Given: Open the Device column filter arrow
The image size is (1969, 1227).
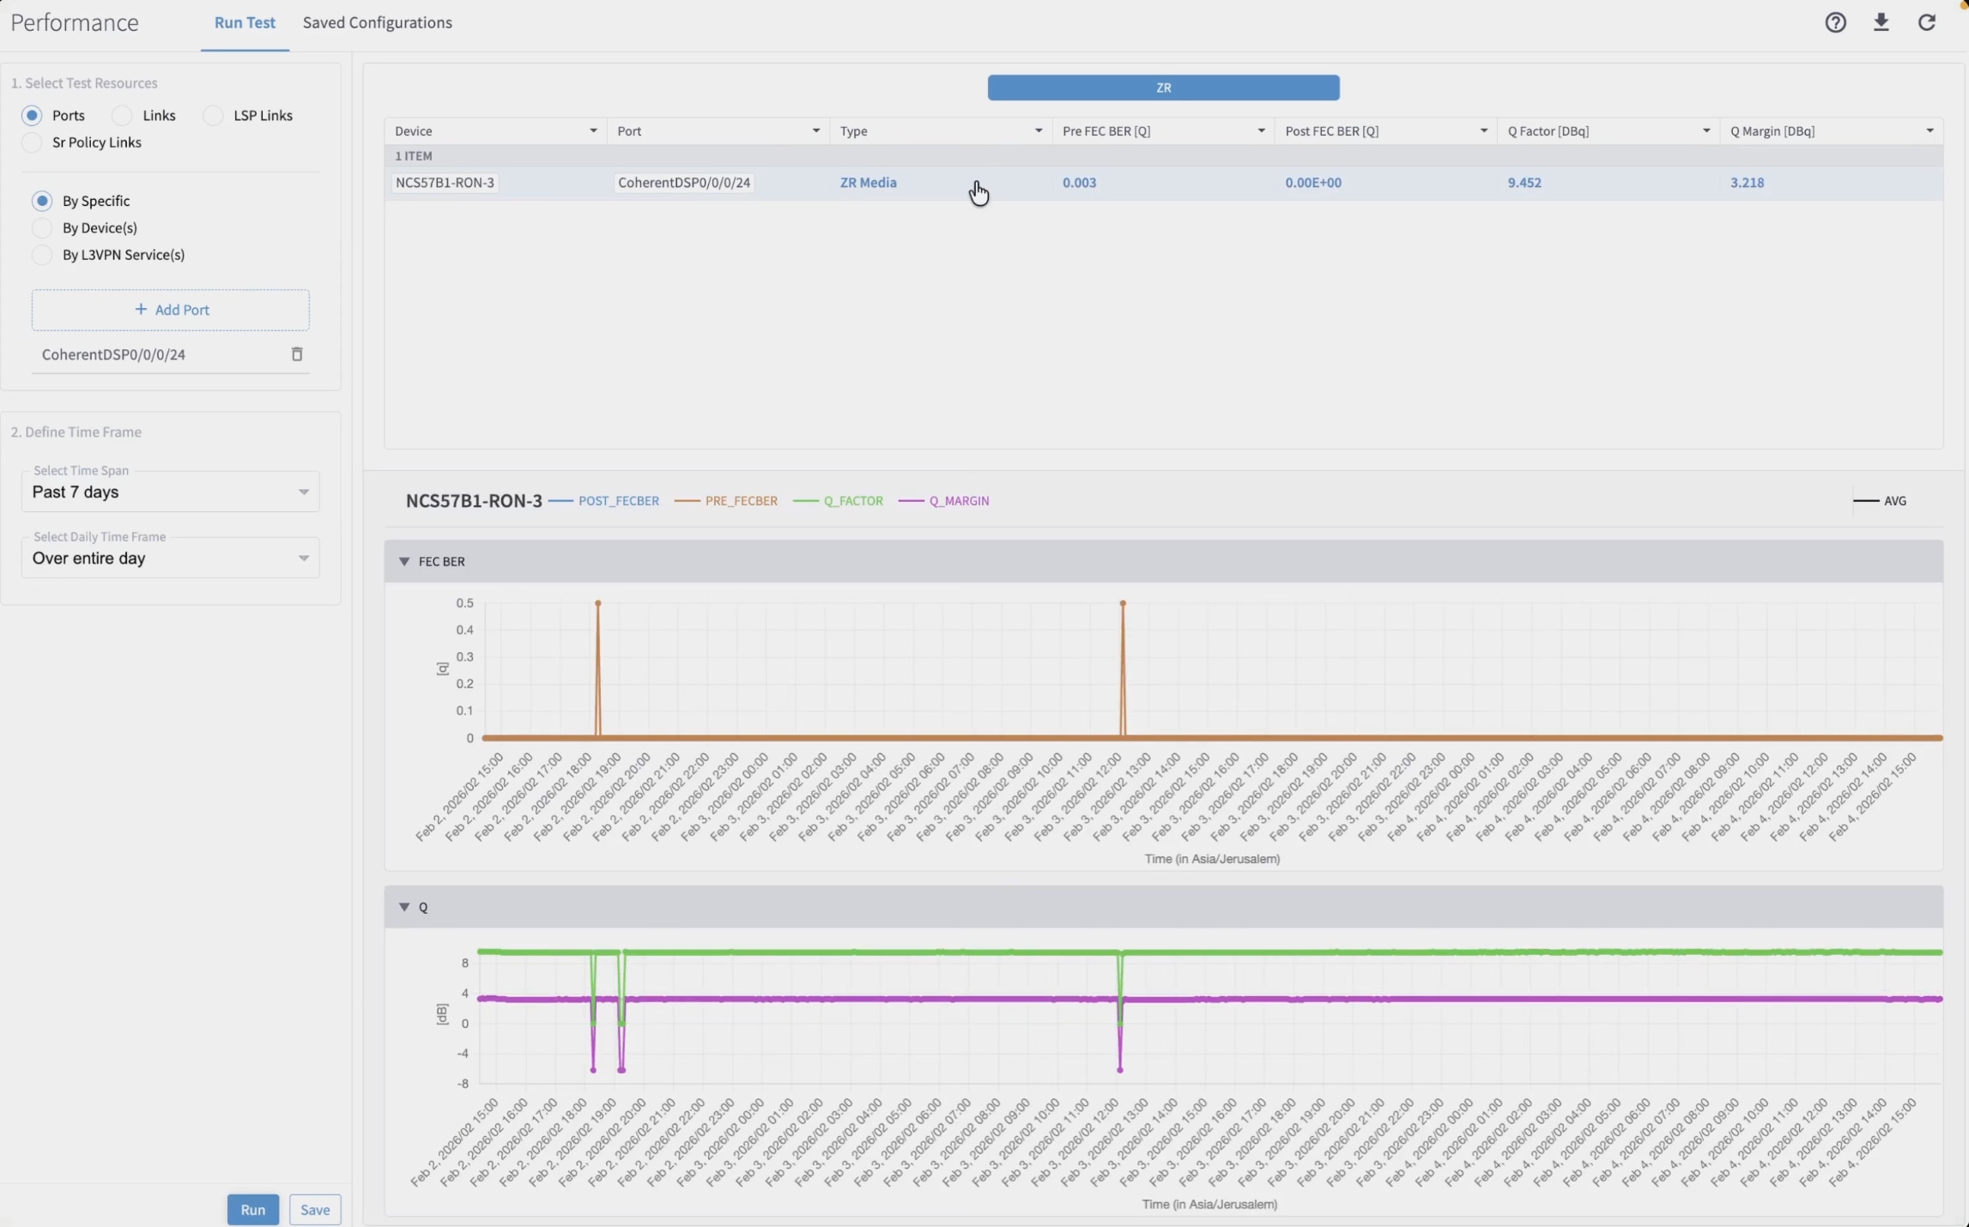Looking at the screenshot, I should click(593, 131).
